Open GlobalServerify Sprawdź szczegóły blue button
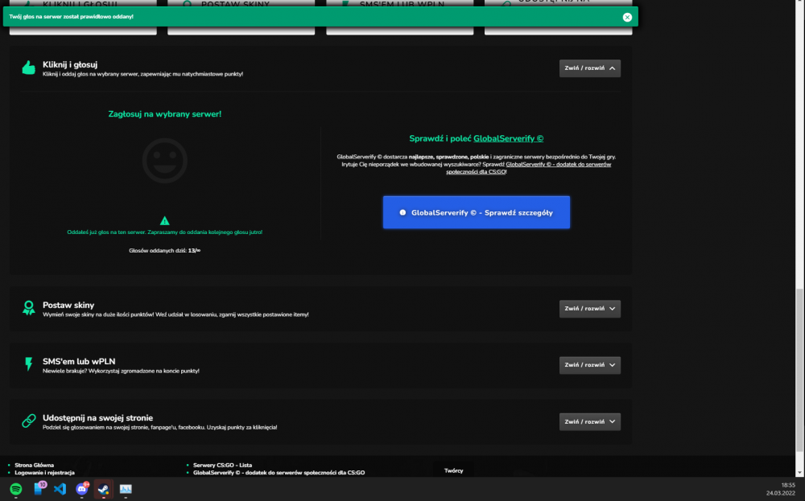Image resolution: width=805 pixels, height=501 pixels. click(476, 212)
